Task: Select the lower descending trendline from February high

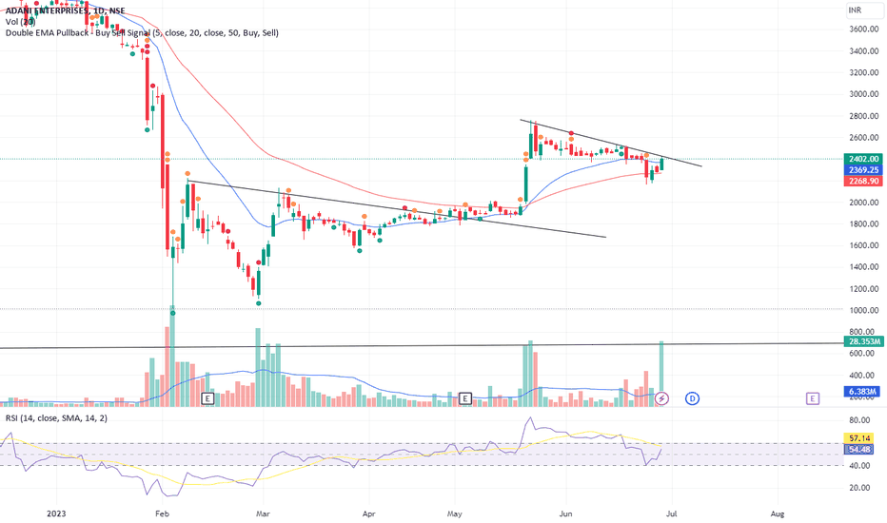Action: point(396,208)
